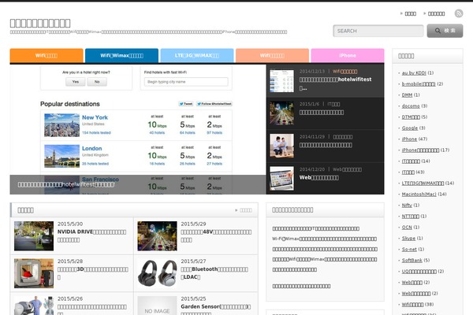The height and width of the screenshot is (315, 473).
Task: Click the 40 hotels link under New York
Action: [157, 132]
